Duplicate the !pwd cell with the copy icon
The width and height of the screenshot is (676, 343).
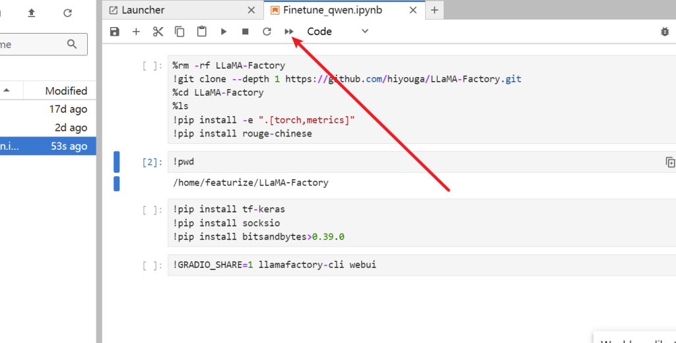[x=670, y=162]
